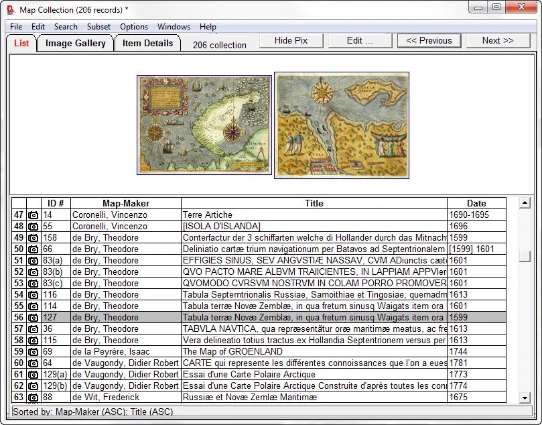Click the camera icon in row 63
The image size is (542, 425).
33,398
